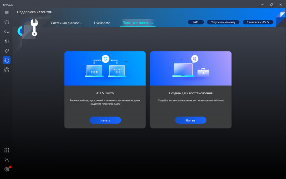
Task: Open the FAQ button
Action: (196, 22)
